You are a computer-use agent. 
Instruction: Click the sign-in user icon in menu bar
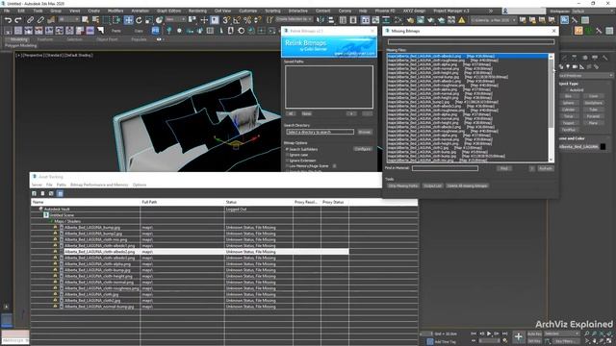[x=505, y=11]
